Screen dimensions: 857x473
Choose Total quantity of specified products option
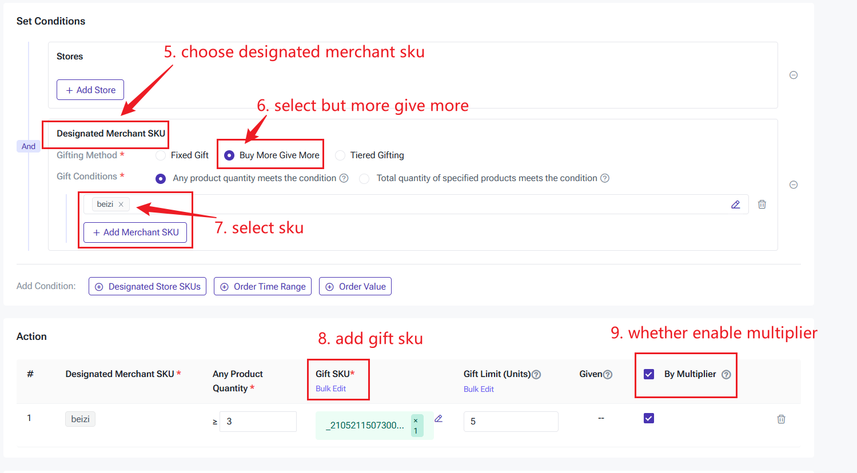(x=364, y=179)
